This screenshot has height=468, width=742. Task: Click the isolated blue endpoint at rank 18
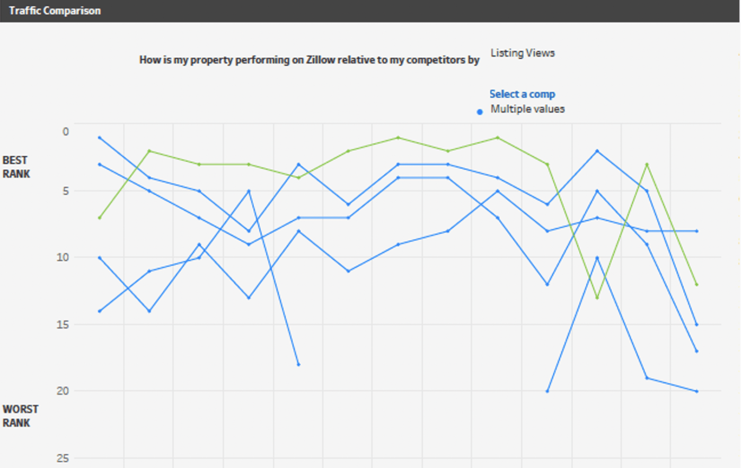(298, 364)
